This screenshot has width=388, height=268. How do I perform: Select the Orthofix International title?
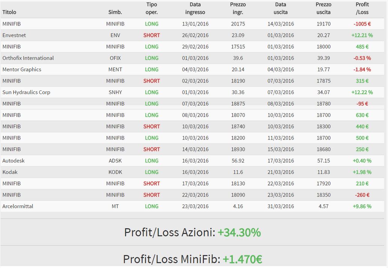28,58
